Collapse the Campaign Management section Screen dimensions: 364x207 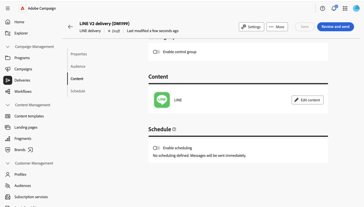click(8, 47)
